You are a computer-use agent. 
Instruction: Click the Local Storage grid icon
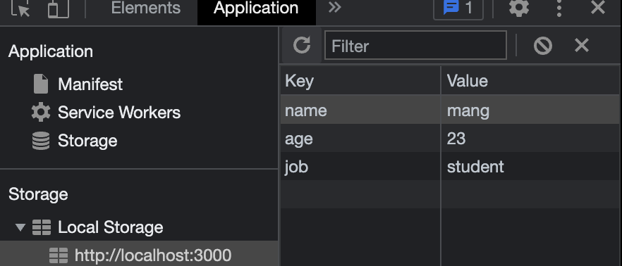[x=41, y=227]
